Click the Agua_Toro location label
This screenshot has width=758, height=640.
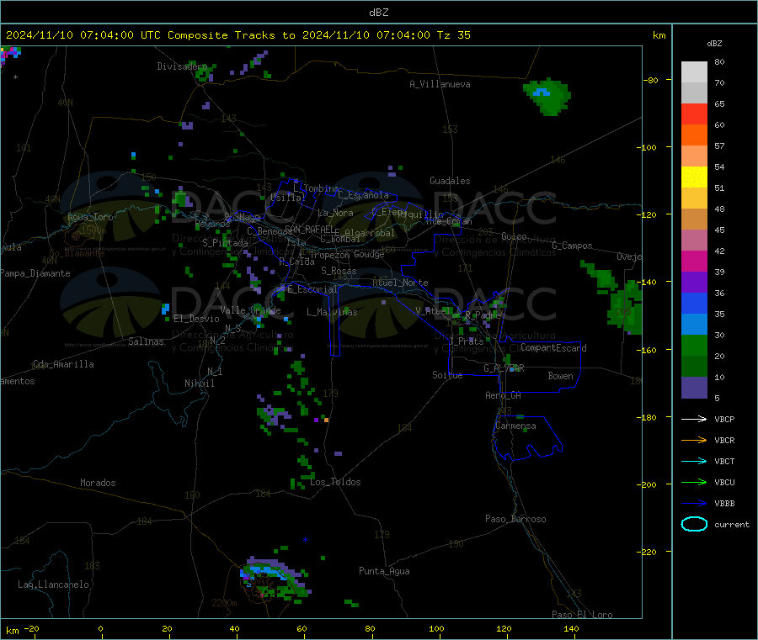click(90, 217)
